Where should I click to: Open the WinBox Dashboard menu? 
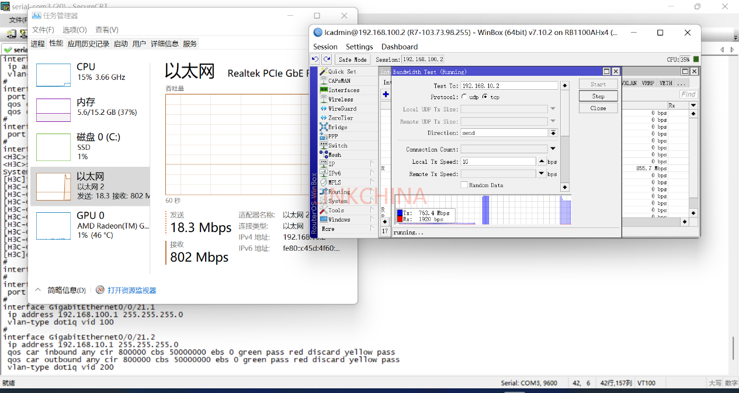tap(400, 47)
